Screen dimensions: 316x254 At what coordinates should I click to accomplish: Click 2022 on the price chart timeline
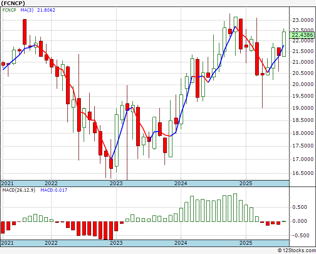click(x=51, y=183)
